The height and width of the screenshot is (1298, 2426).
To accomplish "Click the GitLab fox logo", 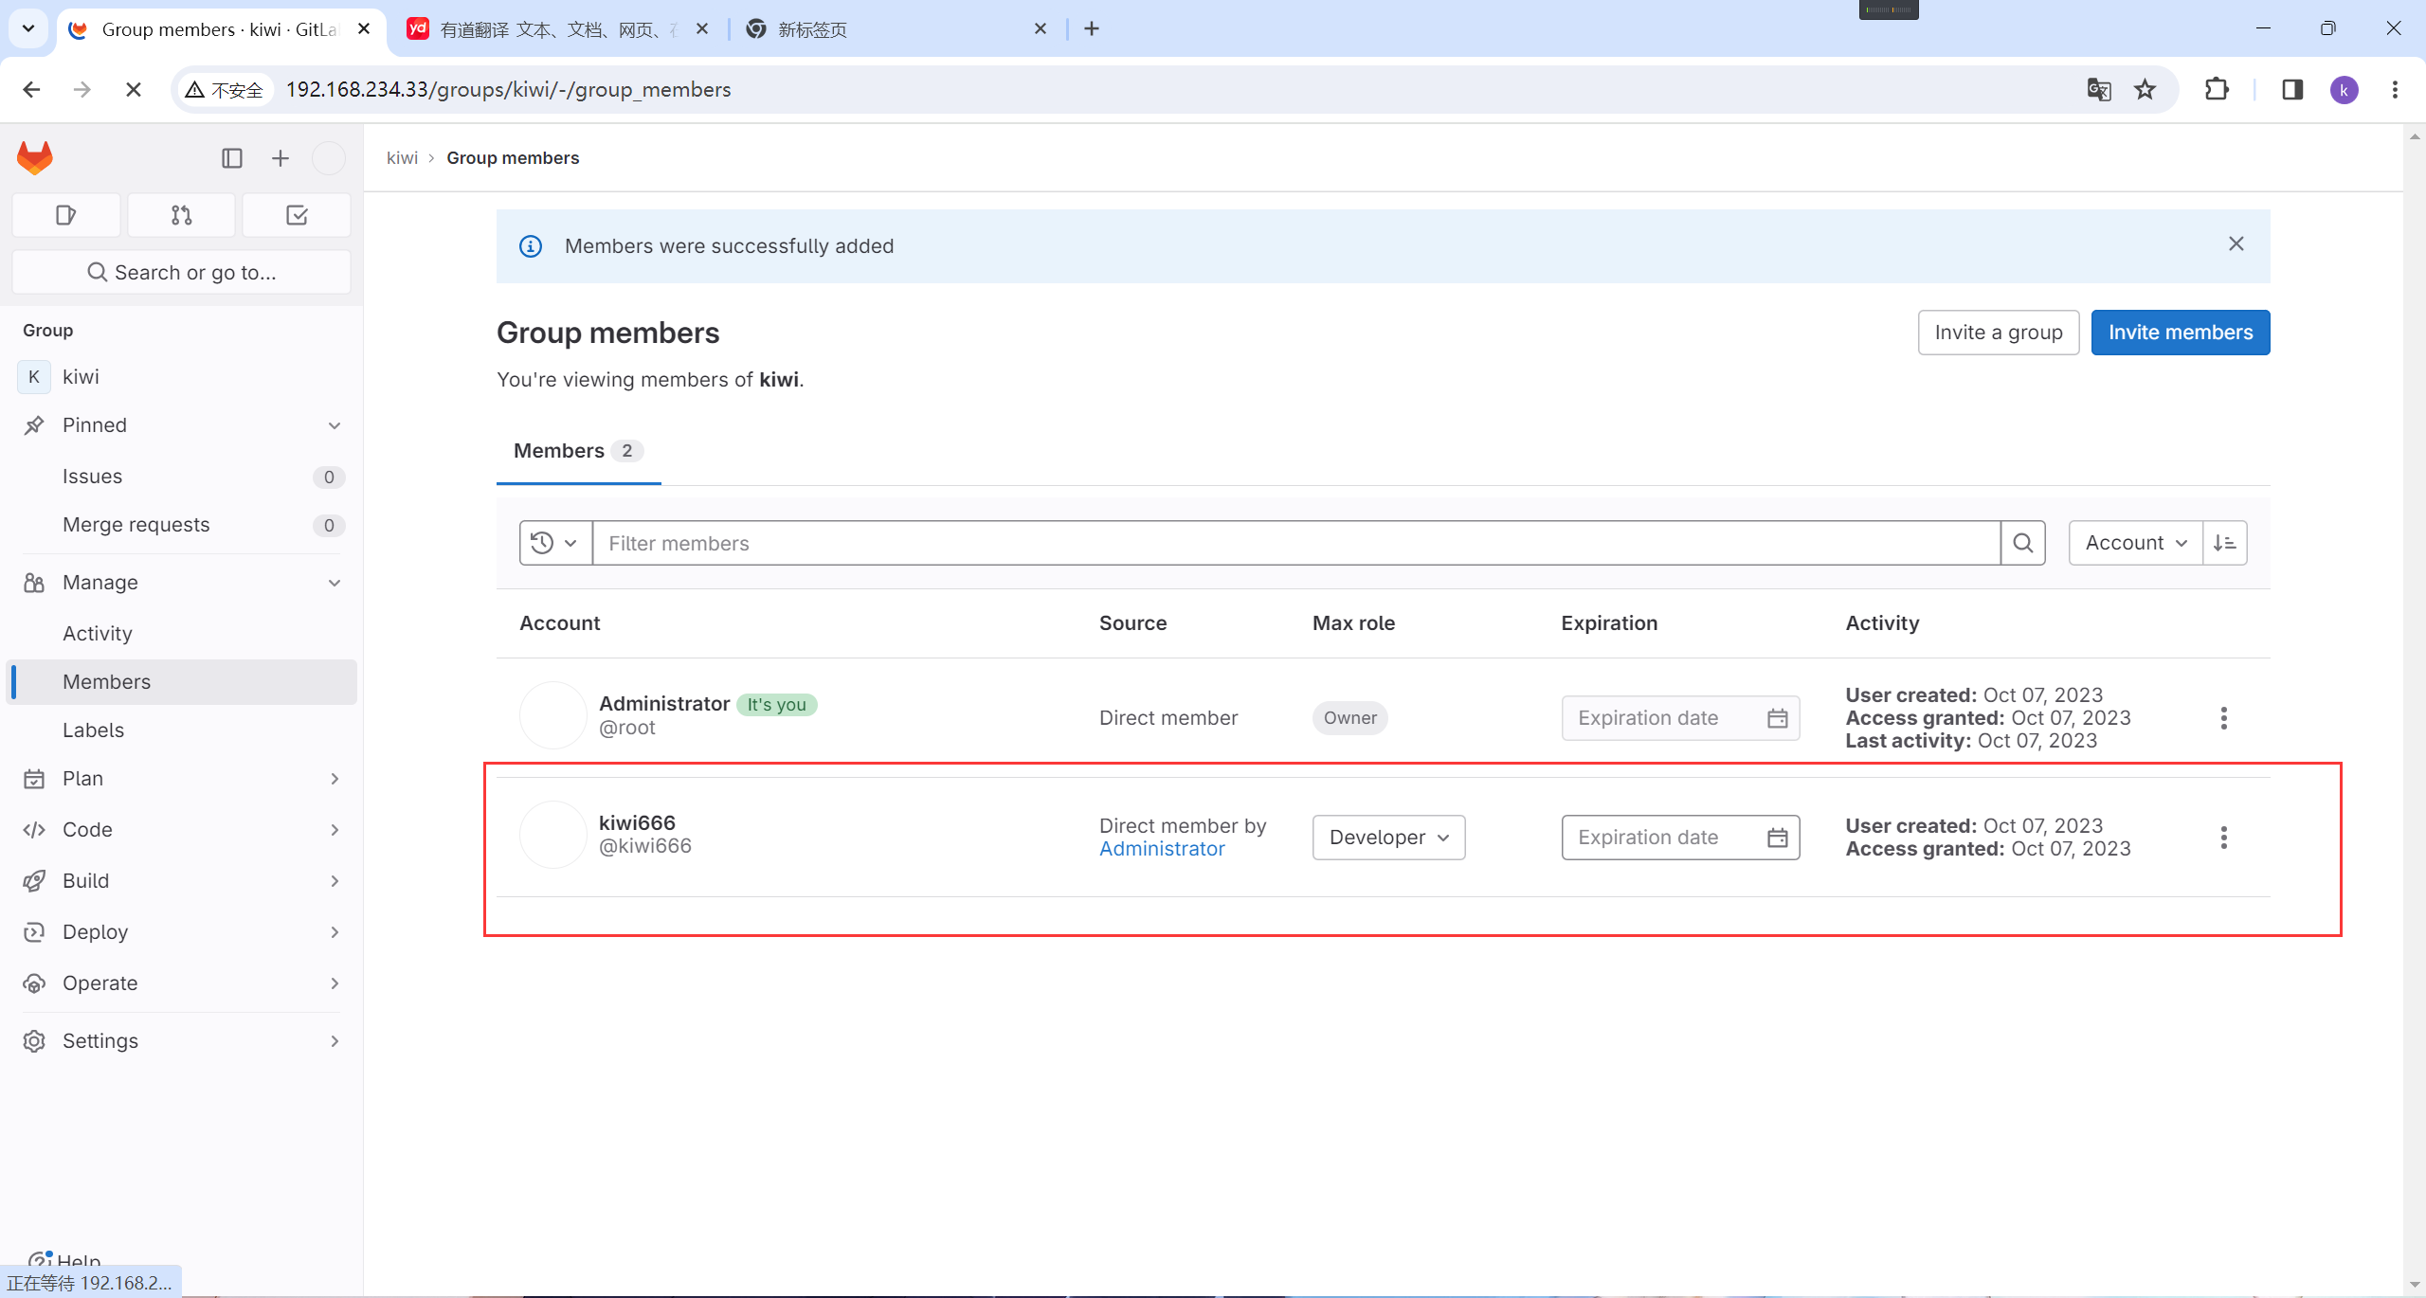I will click(x=35, y=158).
